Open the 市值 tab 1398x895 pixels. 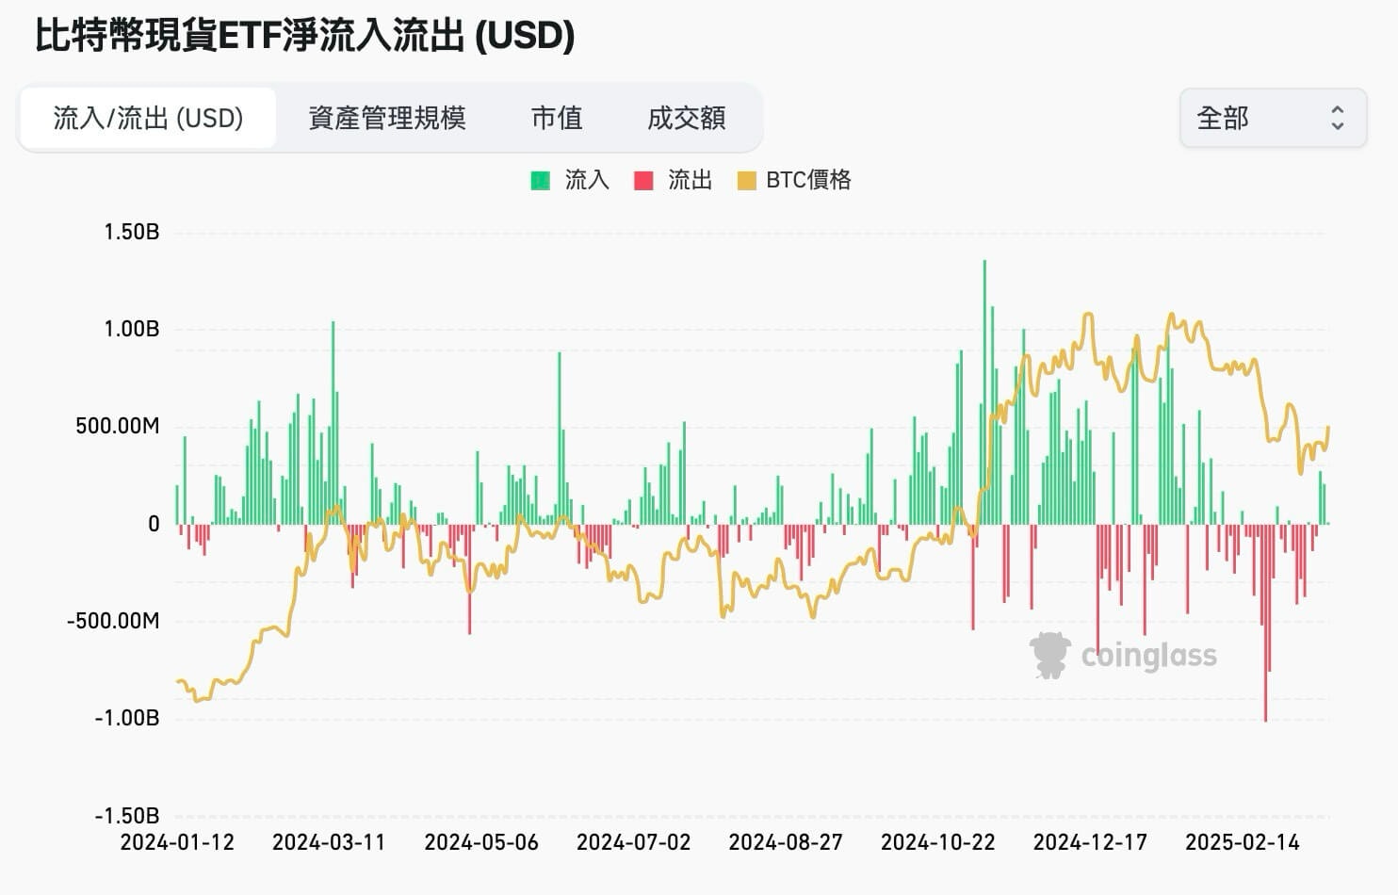pos(557,118)
